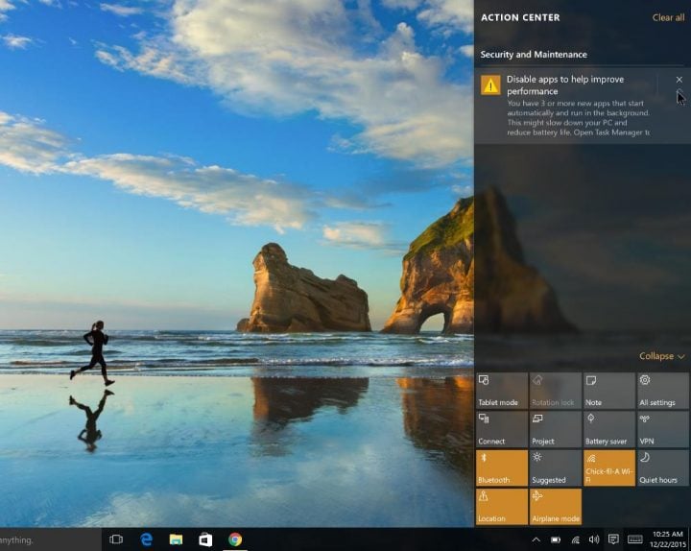The width and height of the screenshot is (691, 551).
Task: Open All settings quick action tile
Action: 662,391
